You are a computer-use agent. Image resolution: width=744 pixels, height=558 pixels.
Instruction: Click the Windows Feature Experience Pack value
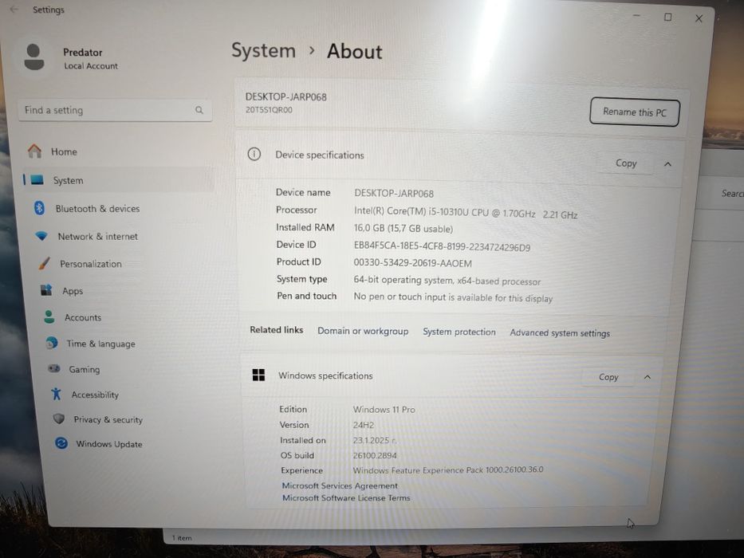448,470
